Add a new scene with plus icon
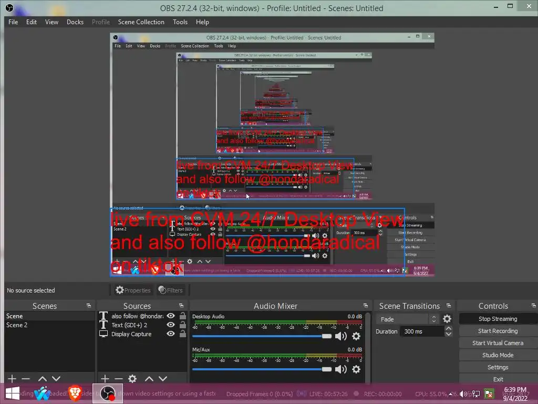The image size is (538, 404). 12,379
